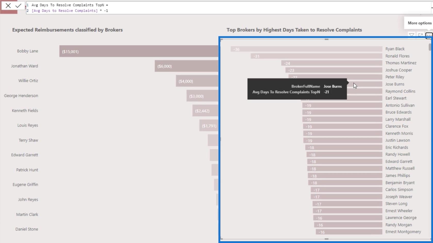433x243 pixels.
Task: Click the Kenneth Morris name label
Action: pos(399,133)
